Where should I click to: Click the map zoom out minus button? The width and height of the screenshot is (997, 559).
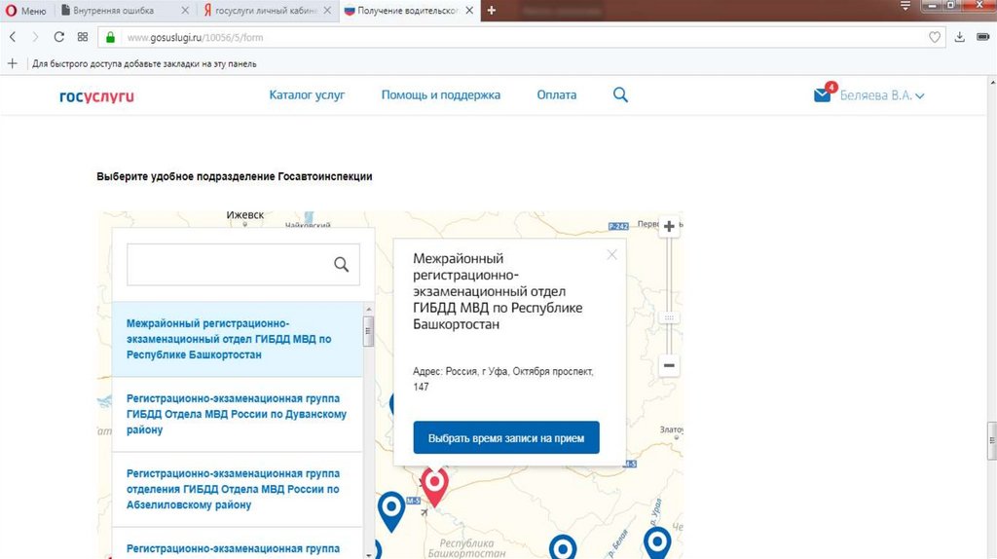pos(669,366)
